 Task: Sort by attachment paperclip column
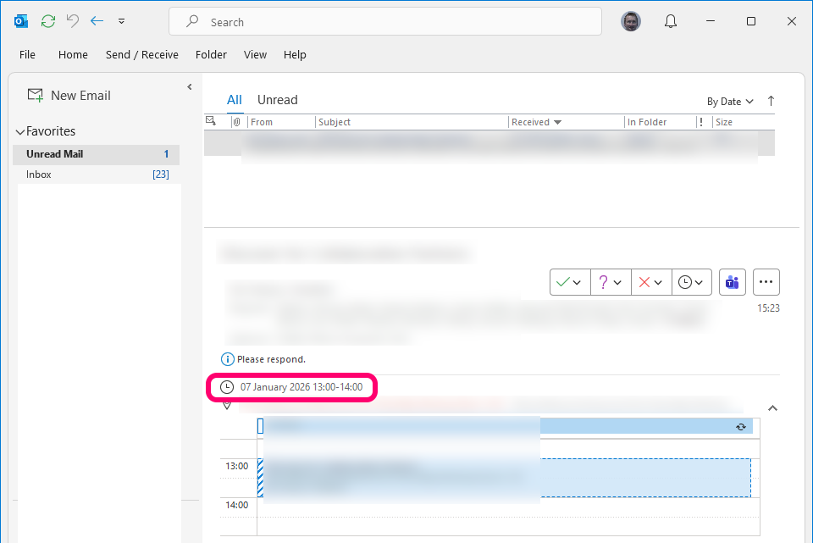coord(236,122)
